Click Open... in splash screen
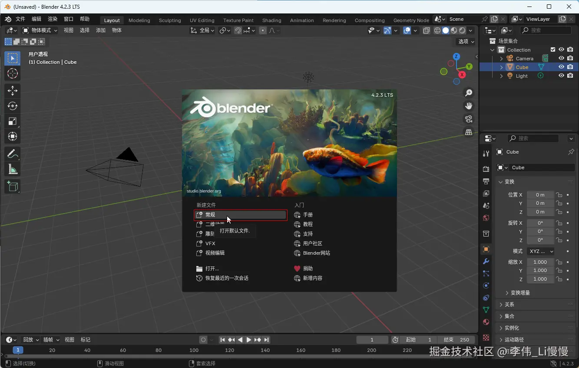 pos(241,269)
